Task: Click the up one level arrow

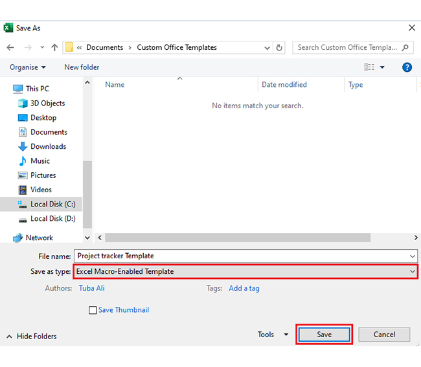Action: click(x=54, y=47)
